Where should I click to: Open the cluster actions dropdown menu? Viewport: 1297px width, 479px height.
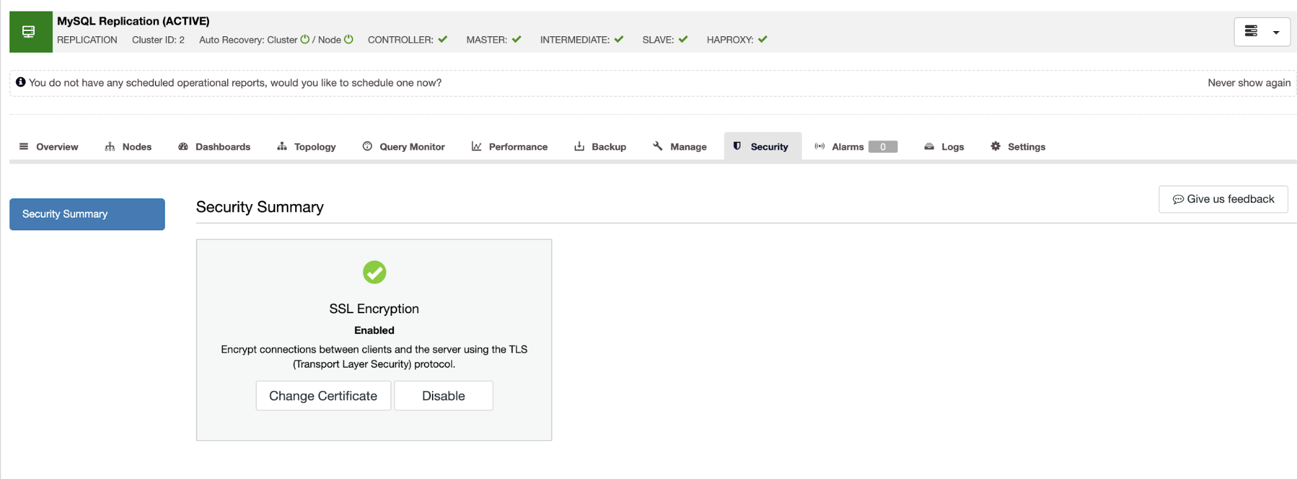[1261, 32]
